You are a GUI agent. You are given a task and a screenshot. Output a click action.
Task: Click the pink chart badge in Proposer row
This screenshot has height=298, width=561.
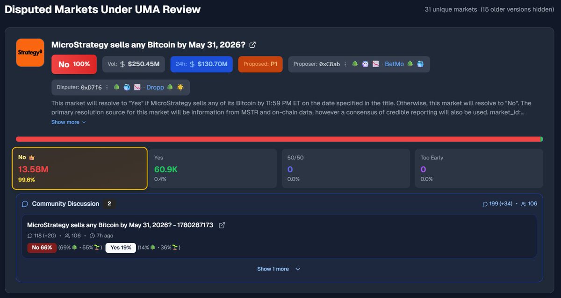pyautogui.click(x=376, y=64)
